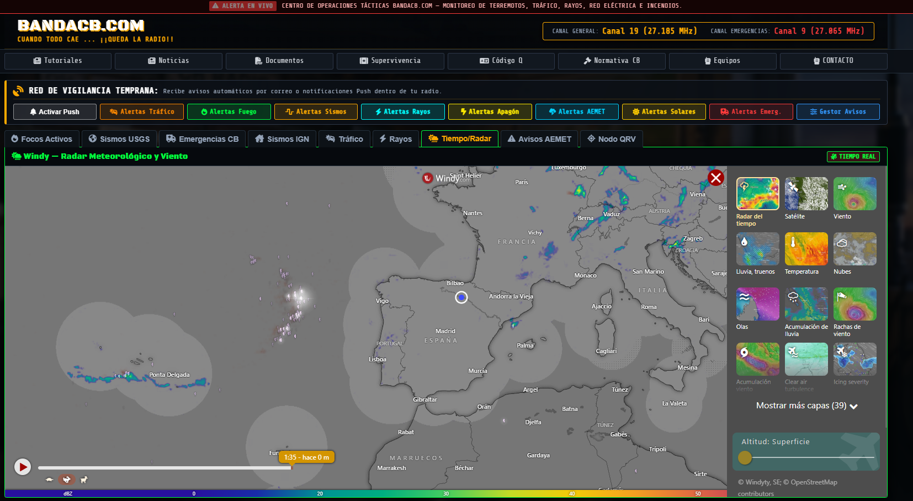This screenshot has height=501, width=913.
Task: Click Alertas Apagón button
Action: 490,111
